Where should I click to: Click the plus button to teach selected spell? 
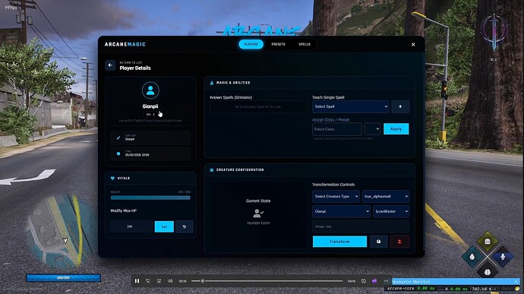pyautogui.click(x=400, y=106)
